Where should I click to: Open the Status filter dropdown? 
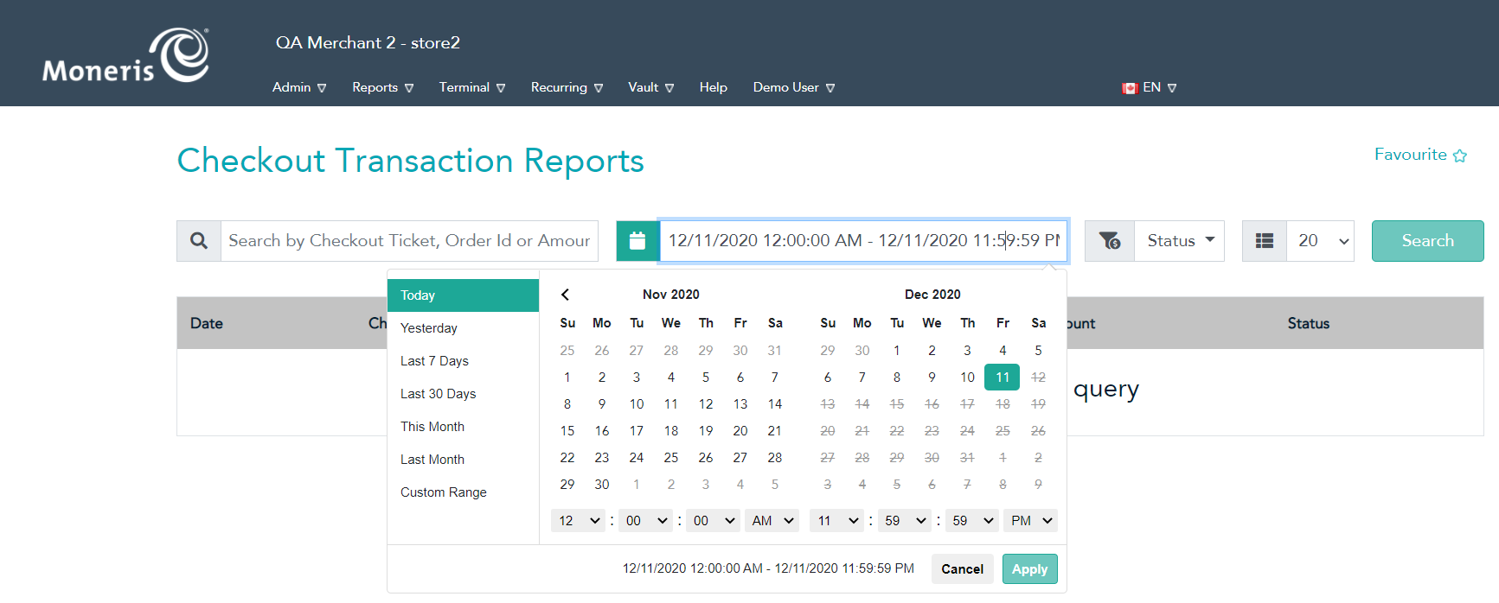point(1180,241)
